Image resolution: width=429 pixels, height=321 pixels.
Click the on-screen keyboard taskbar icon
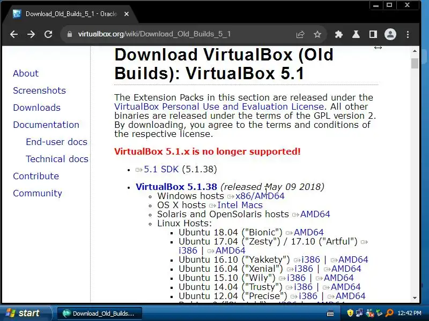pos(330,314)
